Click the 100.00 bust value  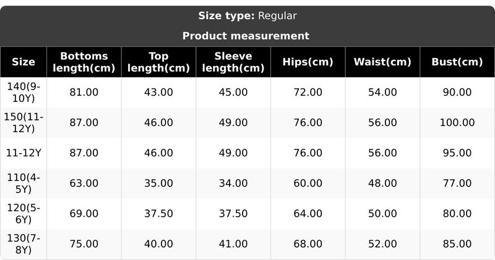pos(457,122)
